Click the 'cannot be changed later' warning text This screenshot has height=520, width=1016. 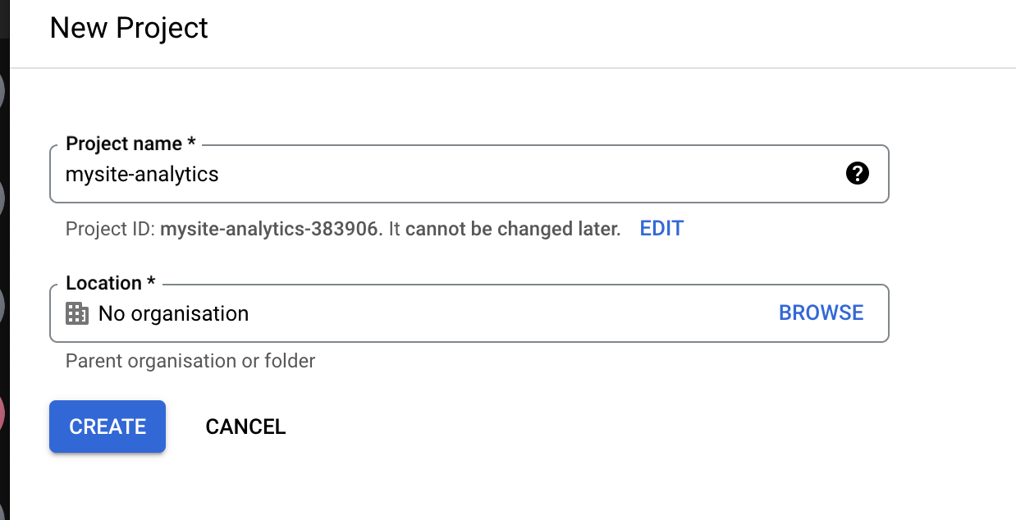click(x=512, y=229)
